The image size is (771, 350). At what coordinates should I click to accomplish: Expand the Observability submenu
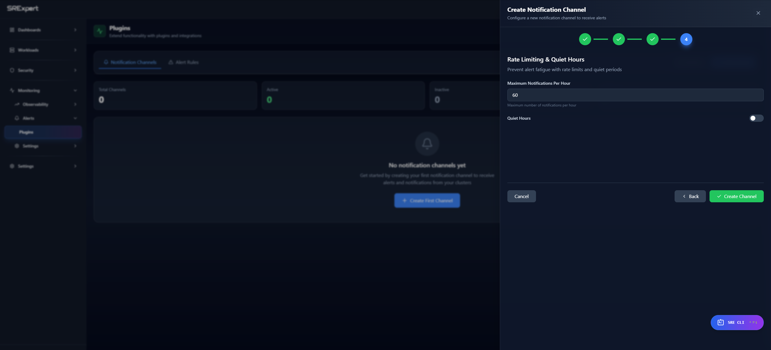[75, 104]
